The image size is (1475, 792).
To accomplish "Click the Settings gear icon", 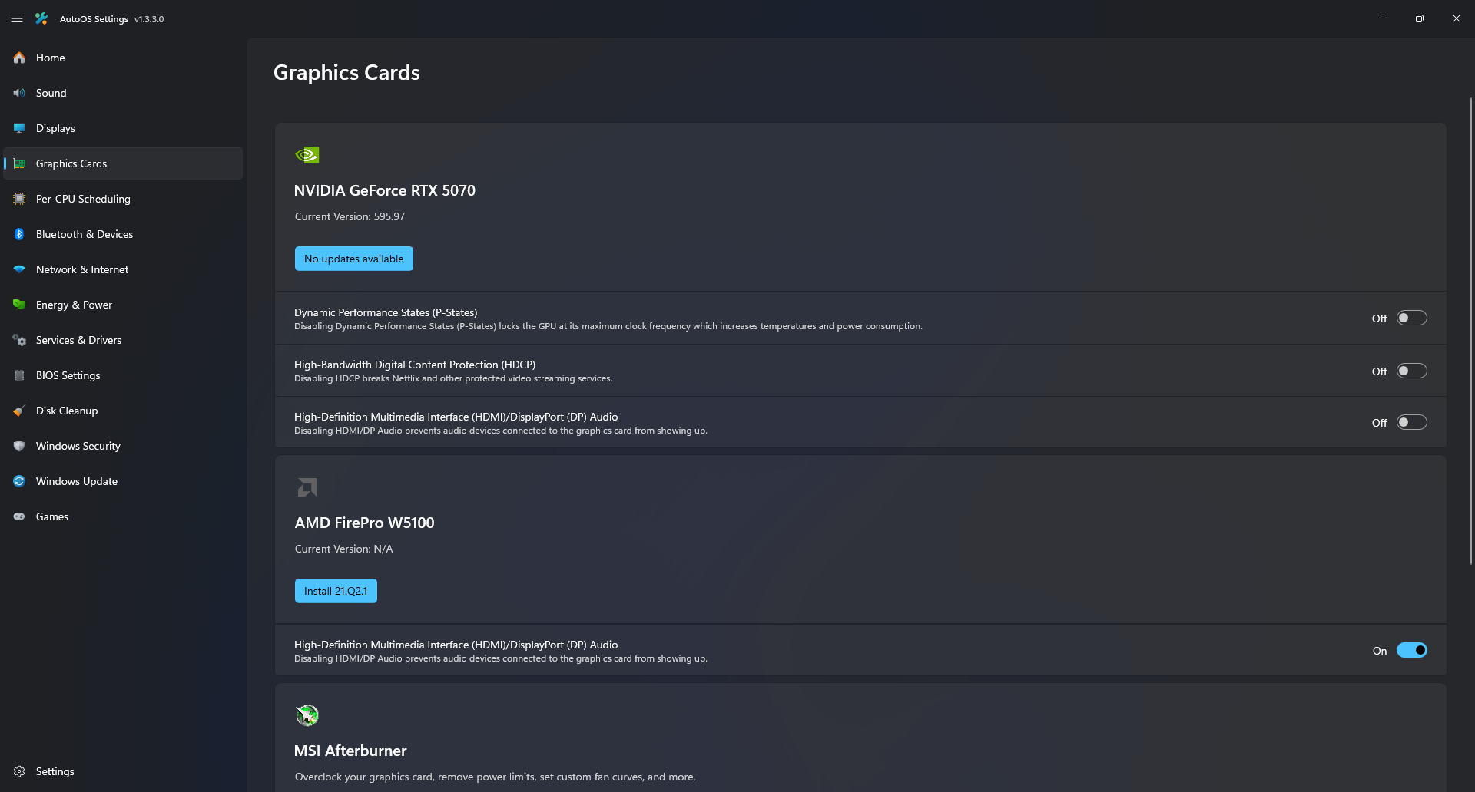I will pyautogui.click(x=19, y=771).
